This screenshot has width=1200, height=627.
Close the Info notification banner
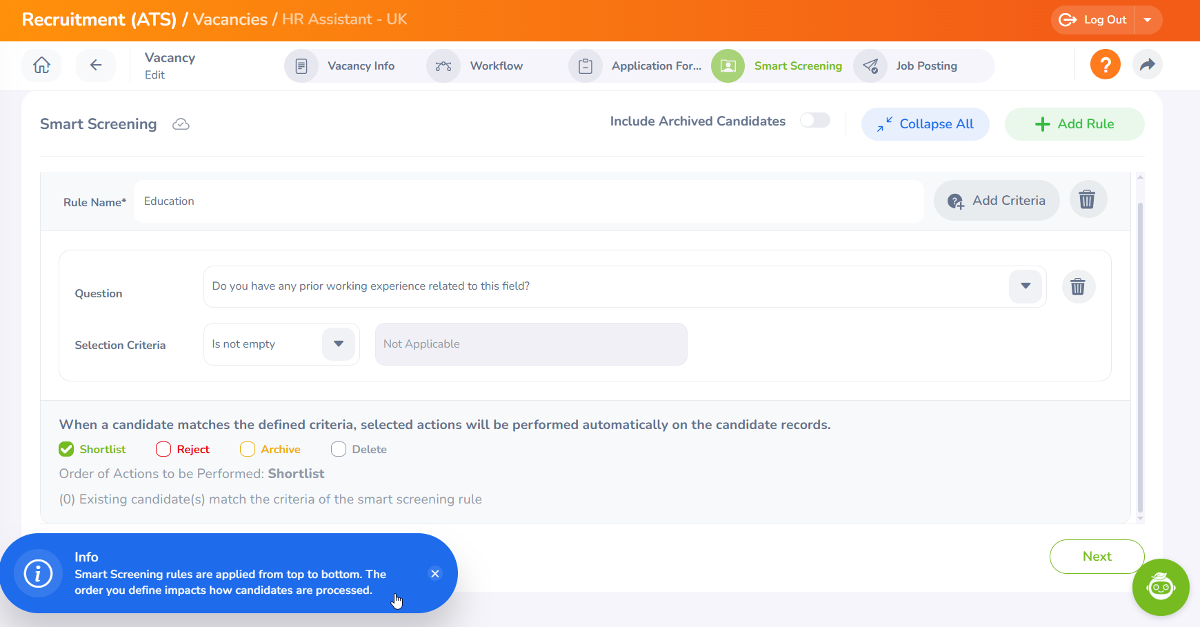[434, 574]
